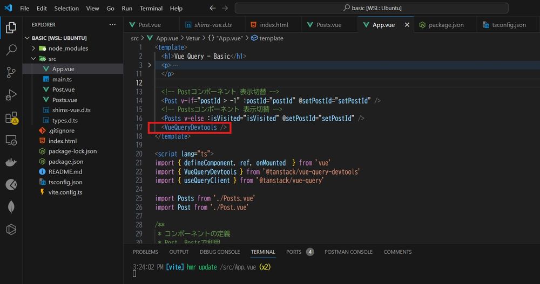Open the Edit menu

pyautogui.click(x=42, y=8)
